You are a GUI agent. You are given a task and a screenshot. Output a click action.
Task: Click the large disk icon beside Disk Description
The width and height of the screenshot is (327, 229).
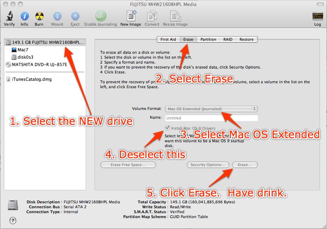[13, 204]
